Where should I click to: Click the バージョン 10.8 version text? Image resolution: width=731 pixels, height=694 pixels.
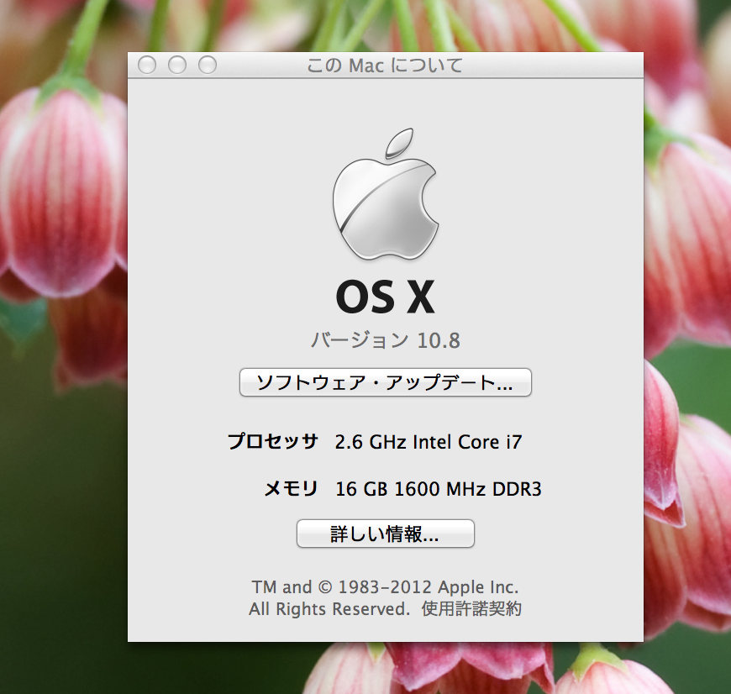385,340
